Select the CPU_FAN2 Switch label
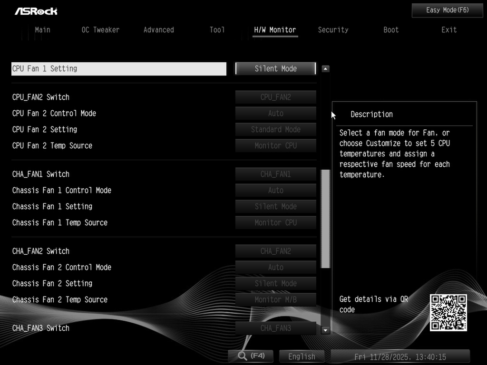This screenshot has height=365, width=487. pos(41,97)
